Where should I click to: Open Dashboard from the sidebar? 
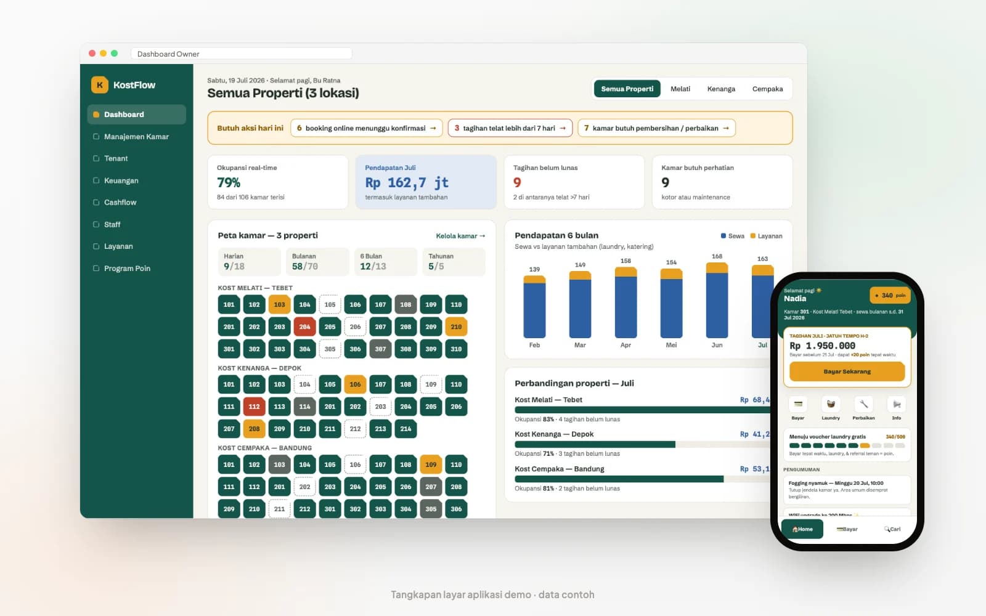coord(136,115)
